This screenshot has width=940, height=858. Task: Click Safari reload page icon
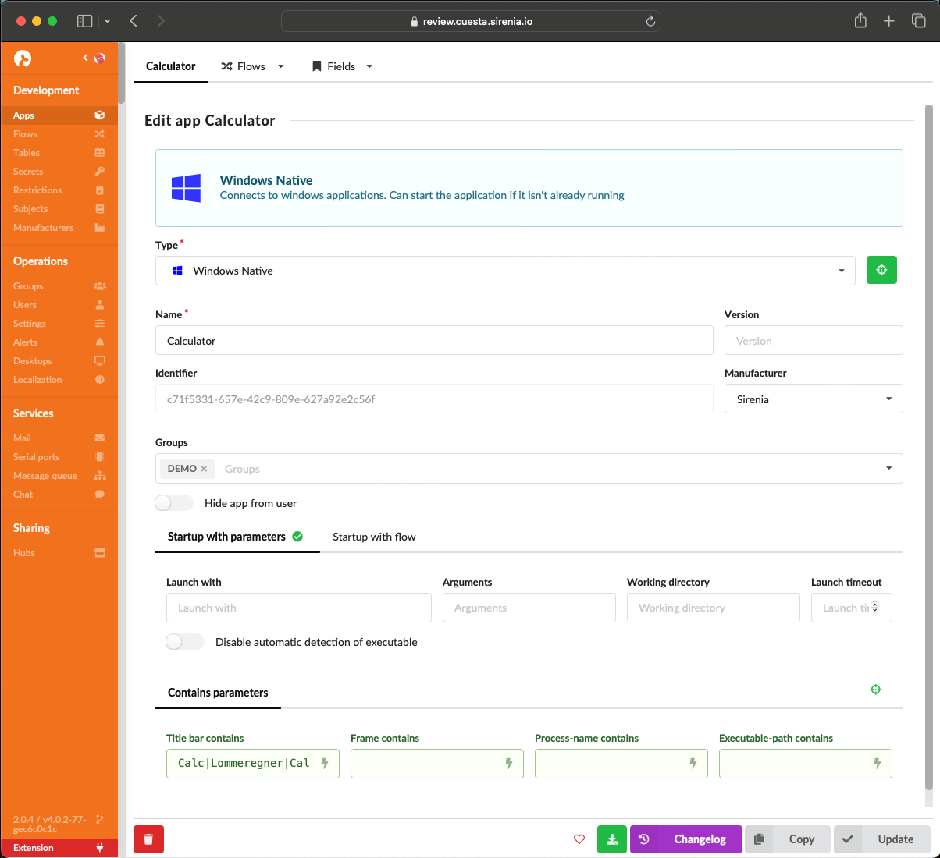tap(650, 21)
